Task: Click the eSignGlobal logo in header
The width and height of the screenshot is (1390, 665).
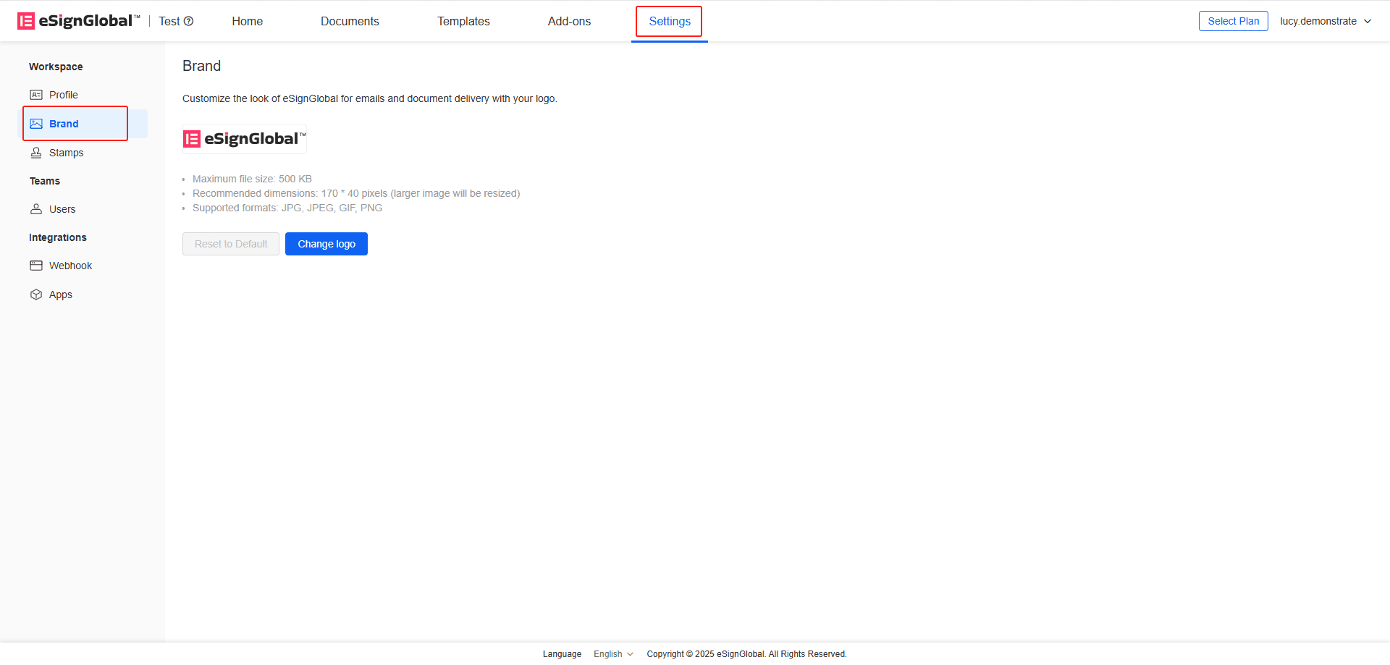Action: pyautogui.click(x=78, y=21)
